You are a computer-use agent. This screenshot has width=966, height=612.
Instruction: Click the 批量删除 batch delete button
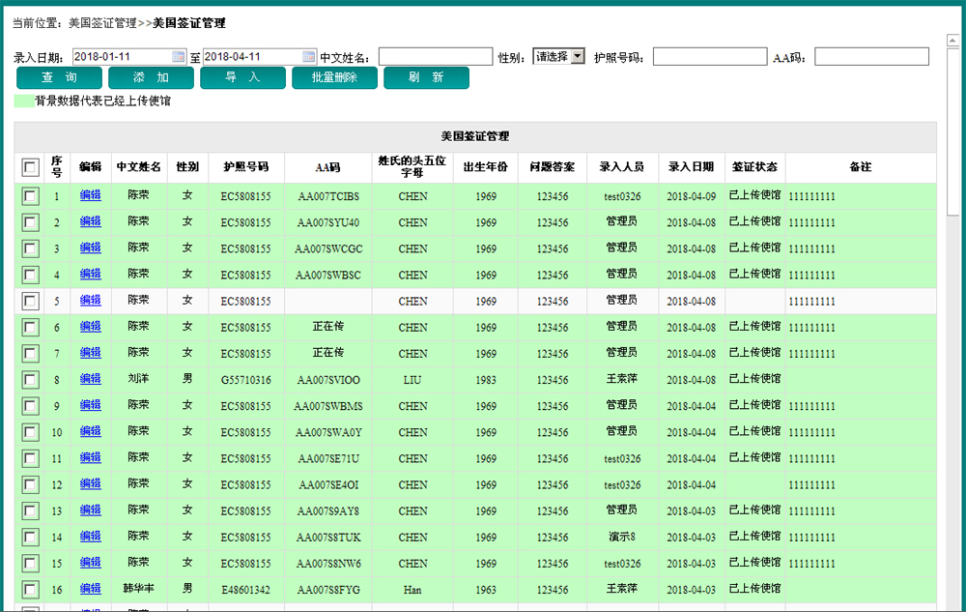pos(334,78)
